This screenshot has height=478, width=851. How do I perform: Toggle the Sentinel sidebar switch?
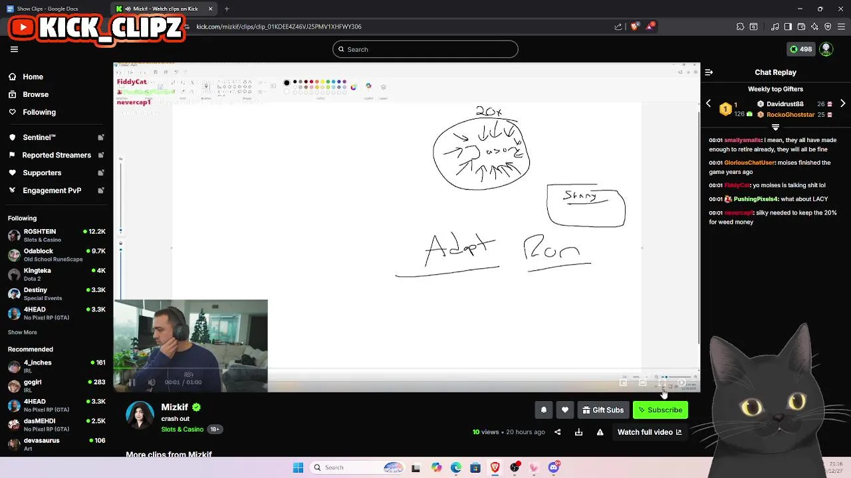tap(101, 137)
